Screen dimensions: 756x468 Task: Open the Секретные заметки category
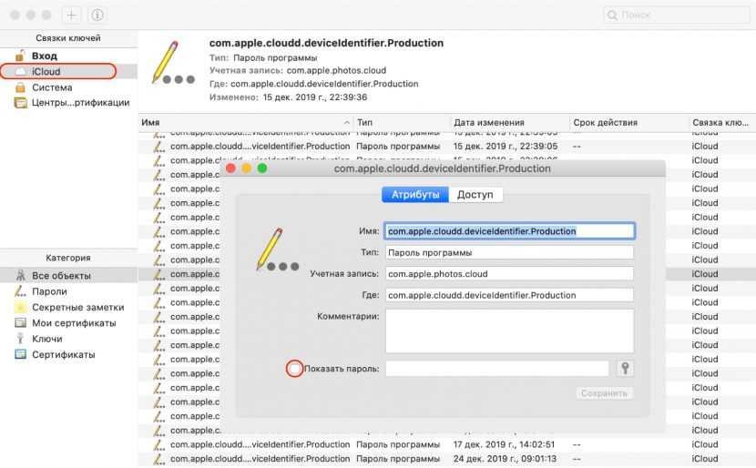click(x=76, y=308)
